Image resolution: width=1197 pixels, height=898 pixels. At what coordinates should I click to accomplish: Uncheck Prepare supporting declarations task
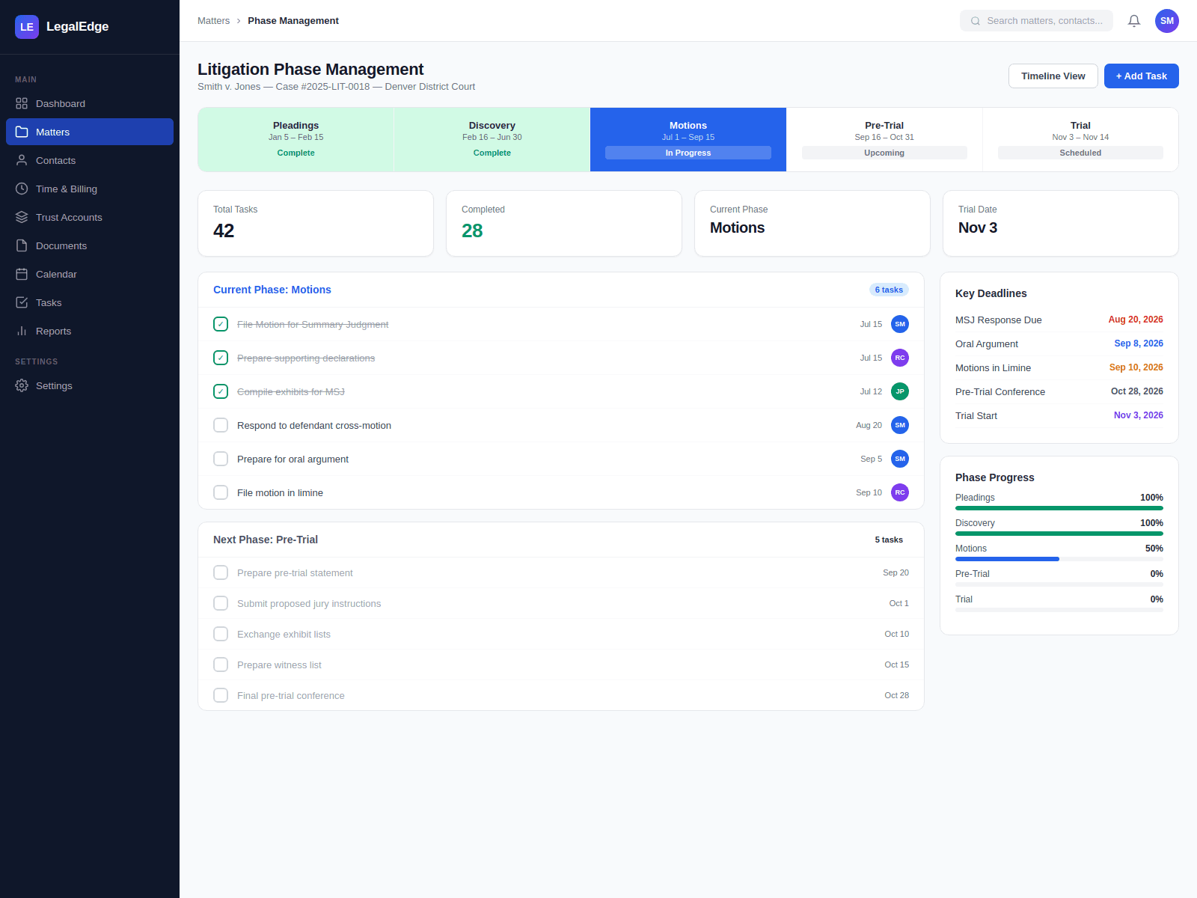(221, 358)
